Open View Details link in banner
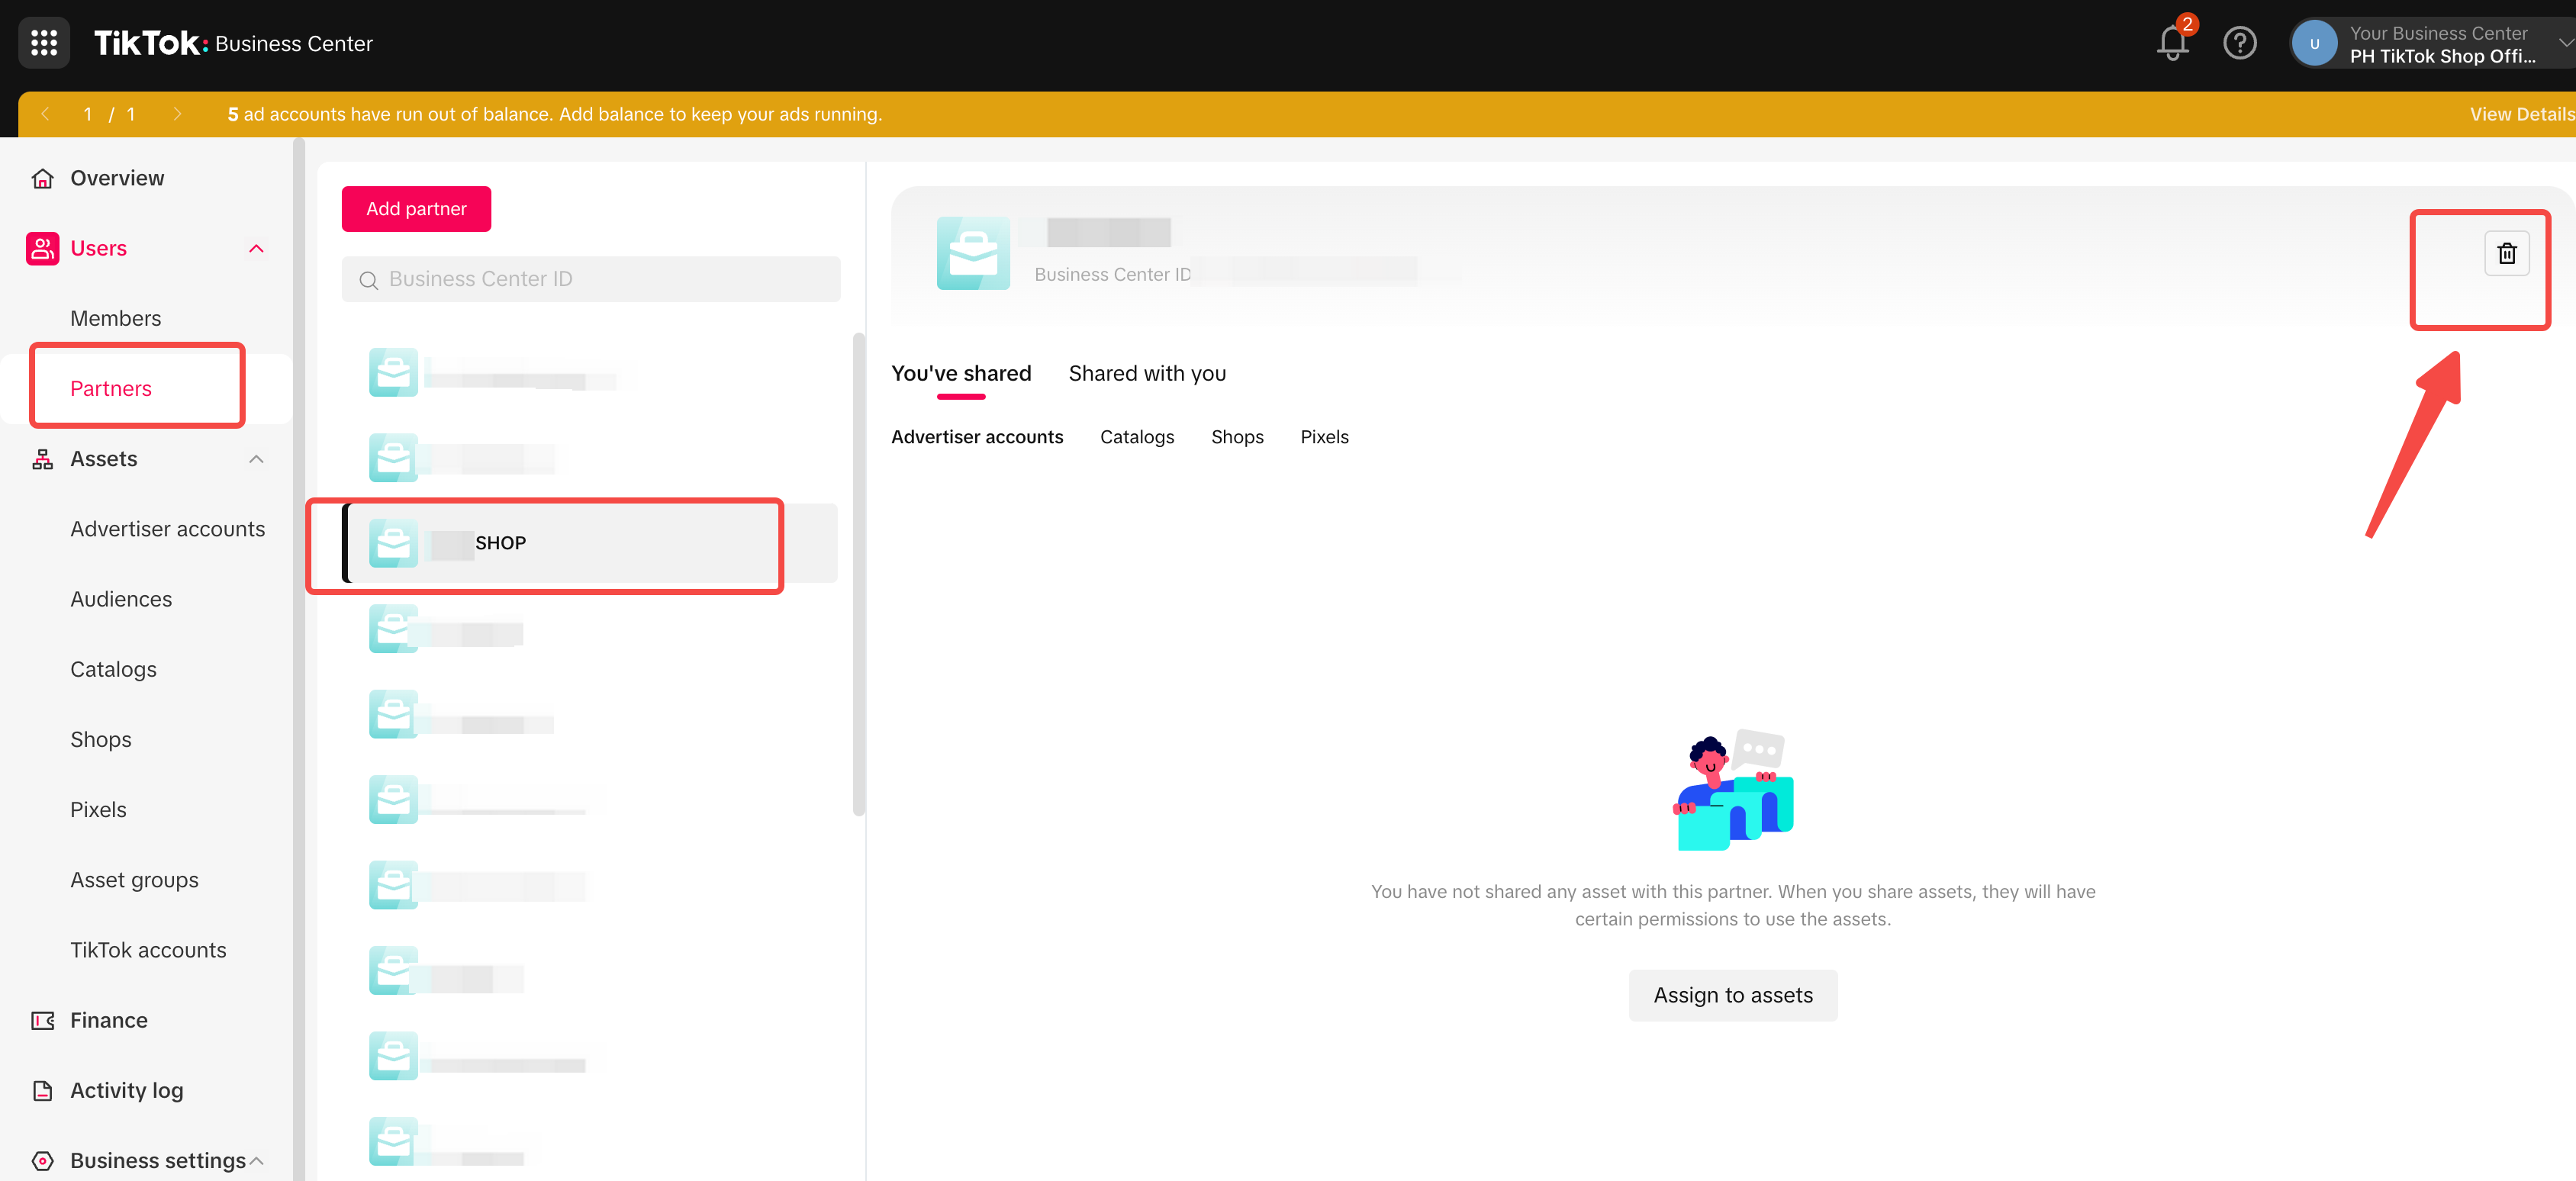This screenshot has width=2576, height=1181. [2520, 114]
